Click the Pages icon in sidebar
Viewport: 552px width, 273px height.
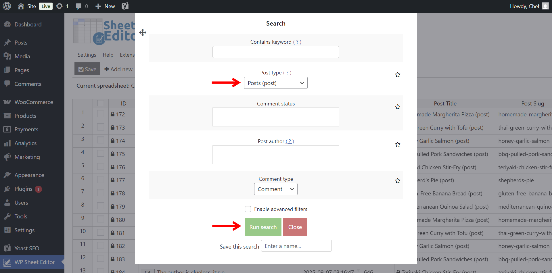[7, 70]
